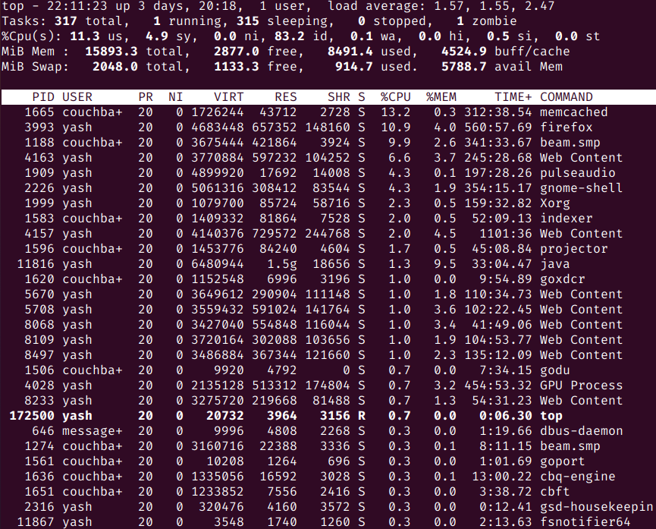Click PID 8497 in the list

point(39,355)
